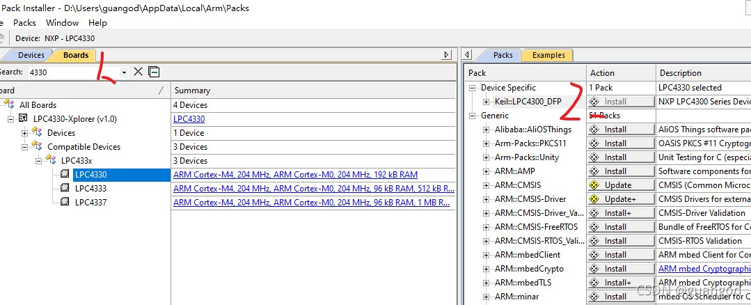Select the LPC4337 device in tree
This screenshot has height=305, width=751.
(90, 203)
